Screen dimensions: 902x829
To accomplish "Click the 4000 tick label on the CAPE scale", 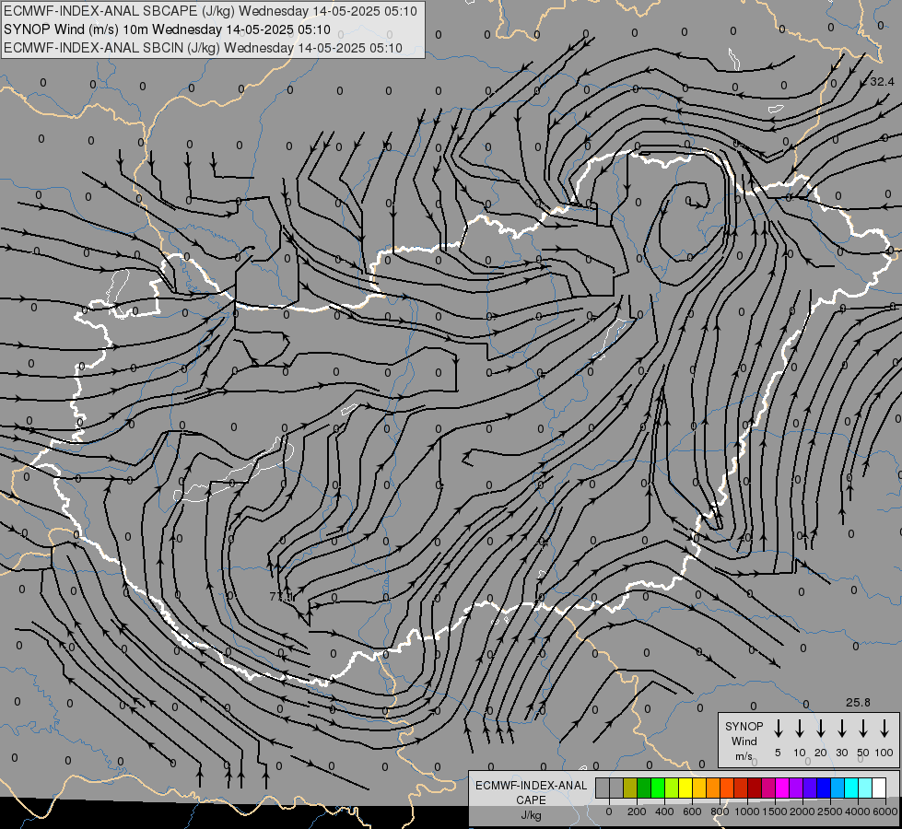I will pyautogui.click(x=858, y=811).
